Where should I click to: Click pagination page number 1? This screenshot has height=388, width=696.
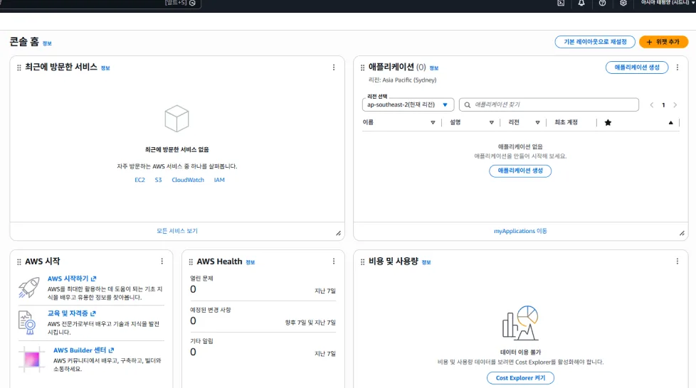point(663,105)
